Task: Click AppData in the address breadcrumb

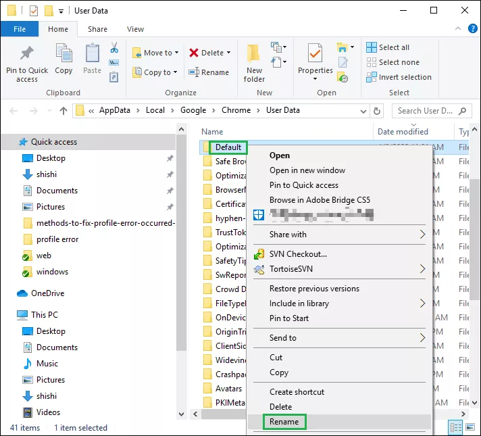Action: pyautogui.click(x=114, y=110)
